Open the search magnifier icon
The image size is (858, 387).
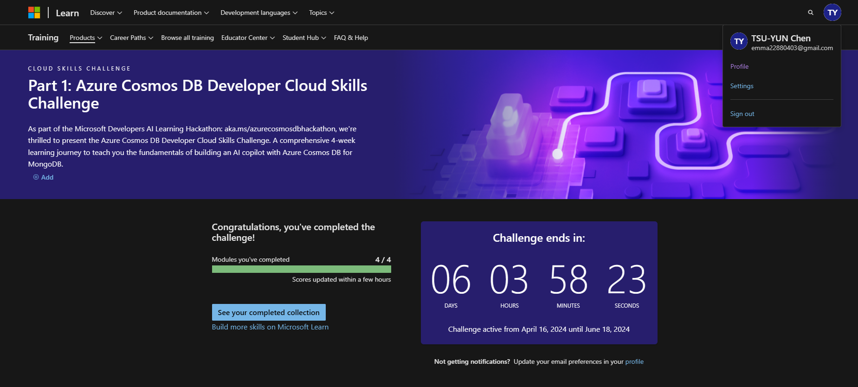[811, 13]
